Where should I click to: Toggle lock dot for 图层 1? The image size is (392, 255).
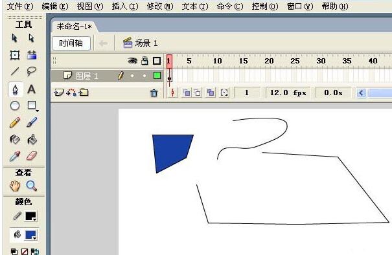(x=144, y=76)
